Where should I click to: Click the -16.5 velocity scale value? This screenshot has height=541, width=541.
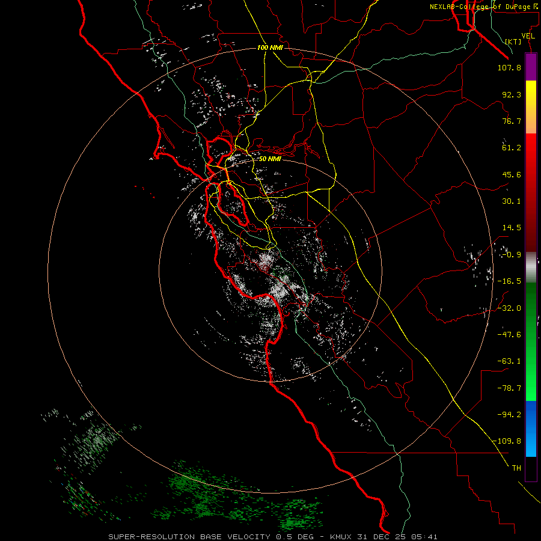[x=509, y=281]
